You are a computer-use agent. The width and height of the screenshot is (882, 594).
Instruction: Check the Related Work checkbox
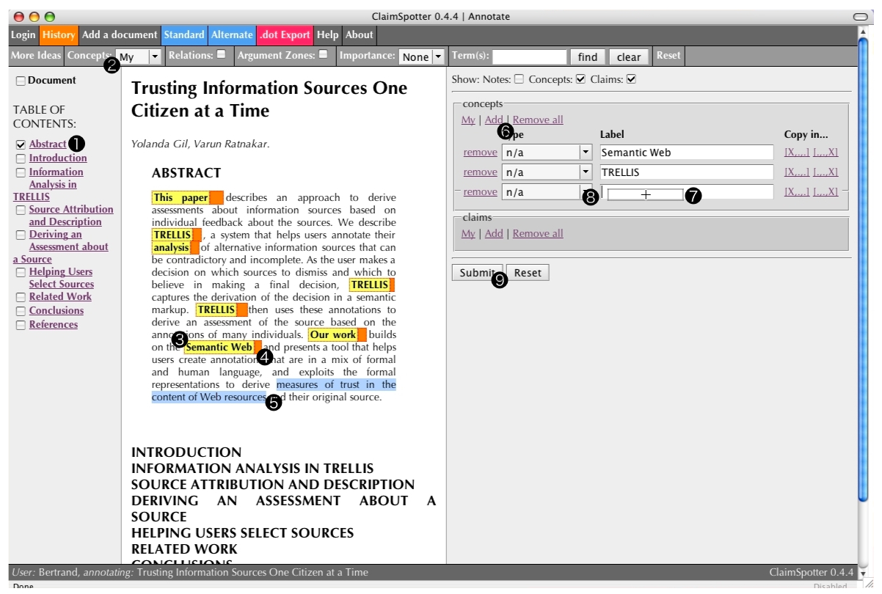21,297
